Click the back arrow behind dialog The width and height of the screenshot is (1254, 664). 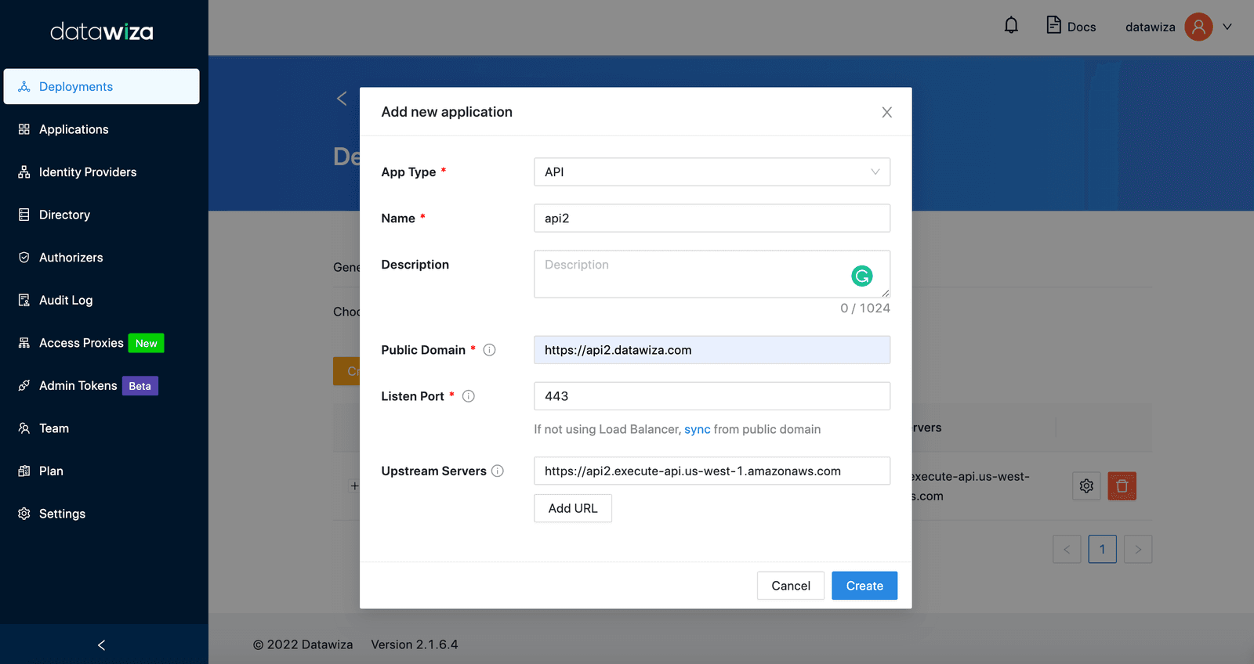[342, 99]
